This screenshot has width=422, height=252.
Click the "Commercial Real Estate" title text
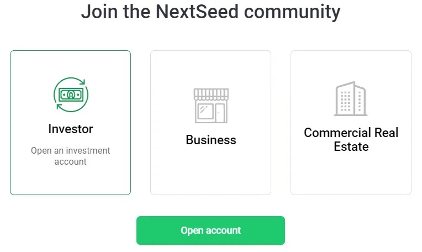click(x=351, y=140)
